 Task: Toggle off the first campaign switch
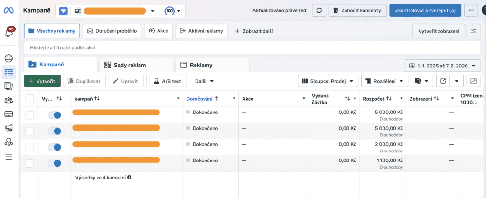(x=55, y=115)
